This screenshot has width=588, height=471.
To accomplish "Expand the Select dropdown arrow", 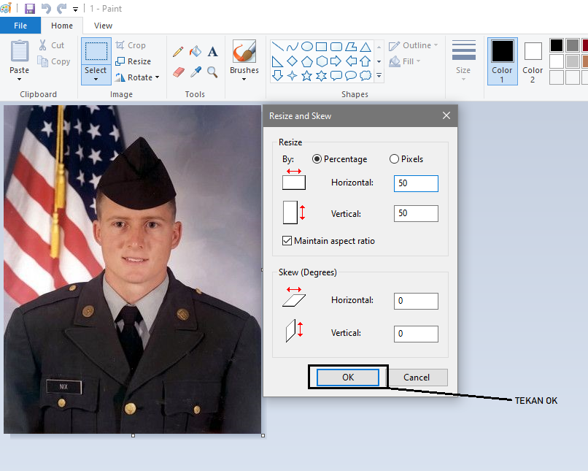I will coord(96,79).
